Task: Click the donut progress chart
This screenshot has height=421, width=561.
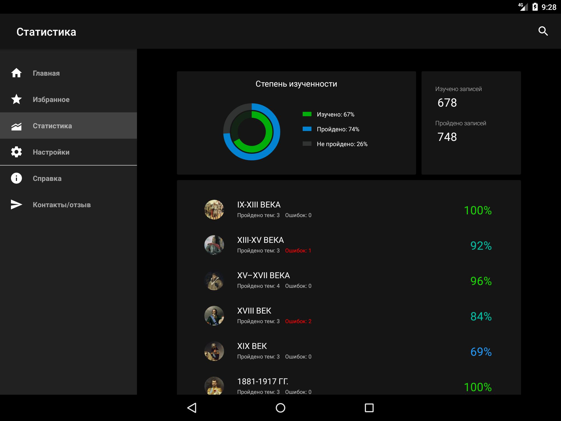Action: (x=251, y=132)
